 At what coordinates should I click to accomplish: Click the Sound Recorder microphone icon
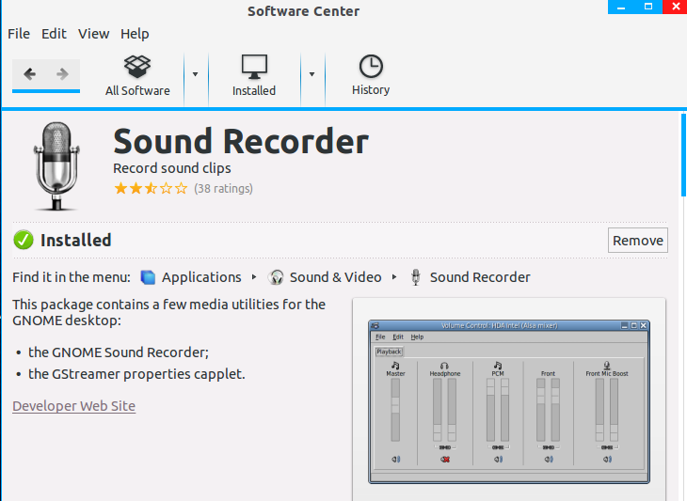(56, 164)
